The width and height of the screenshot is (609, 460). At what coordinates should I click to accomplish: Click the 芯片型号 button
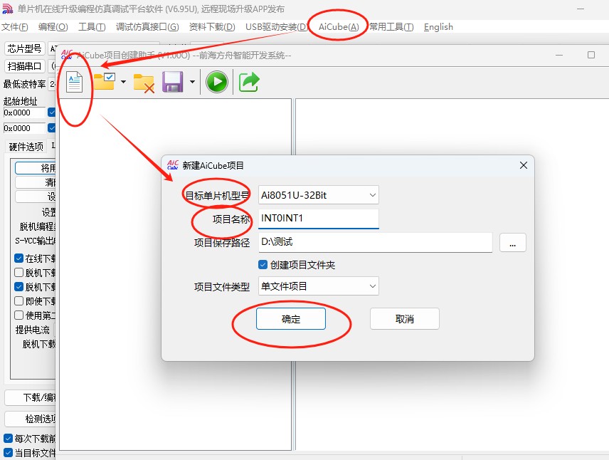(x=24, y=48)
